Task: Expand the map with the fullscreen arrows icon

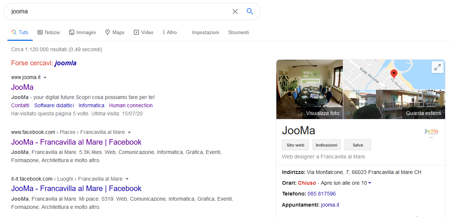Action: click(x=438, y=67)
